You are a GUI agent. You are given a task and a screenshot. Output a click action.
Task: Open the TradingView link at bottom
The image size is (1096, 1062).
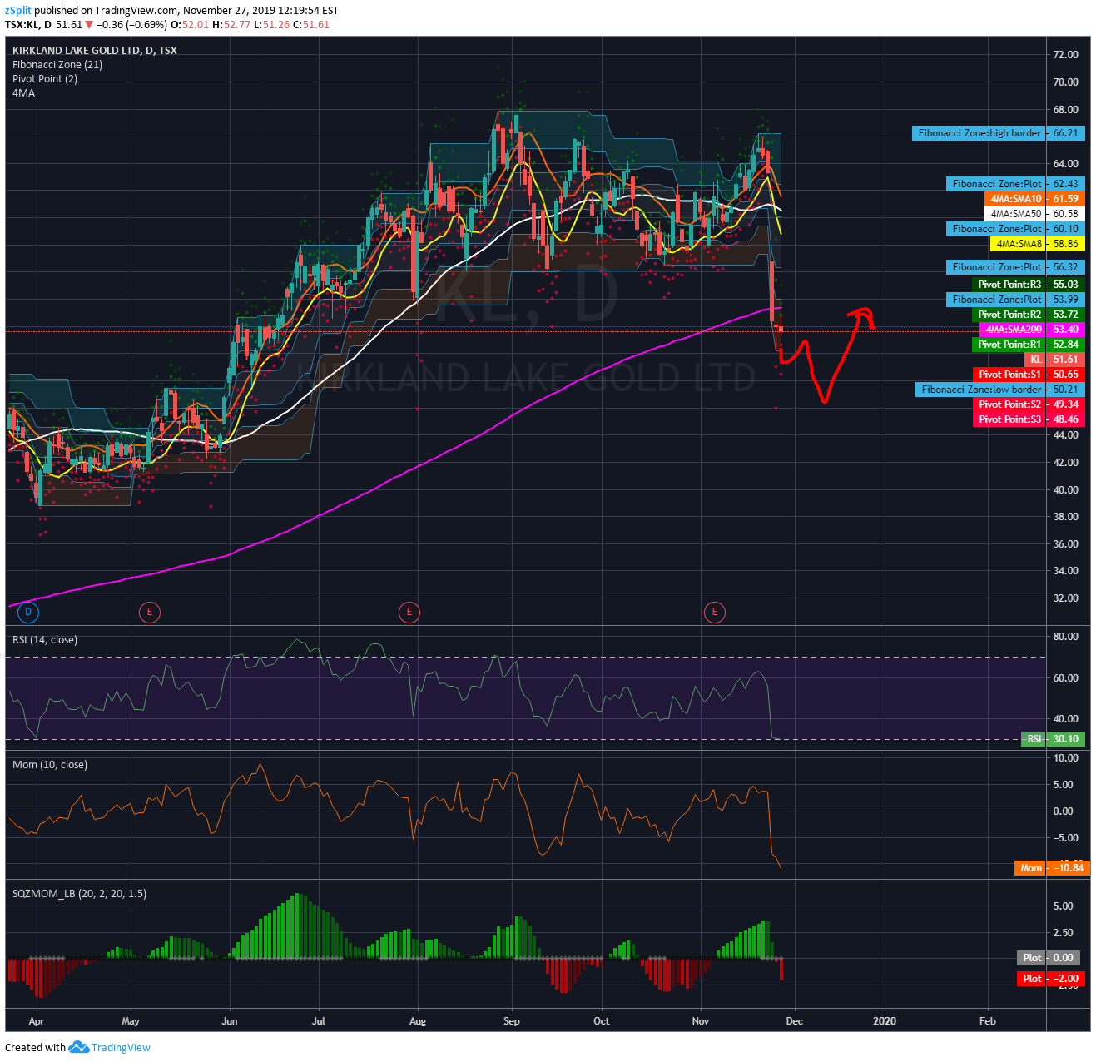pyautogui.click(x=121, y=1047)
